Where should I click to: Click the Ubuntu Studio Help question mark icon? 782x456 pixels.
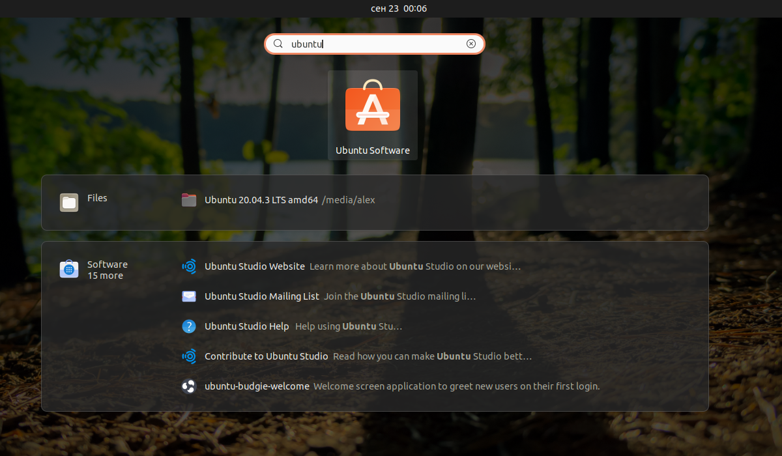point(189,326)
